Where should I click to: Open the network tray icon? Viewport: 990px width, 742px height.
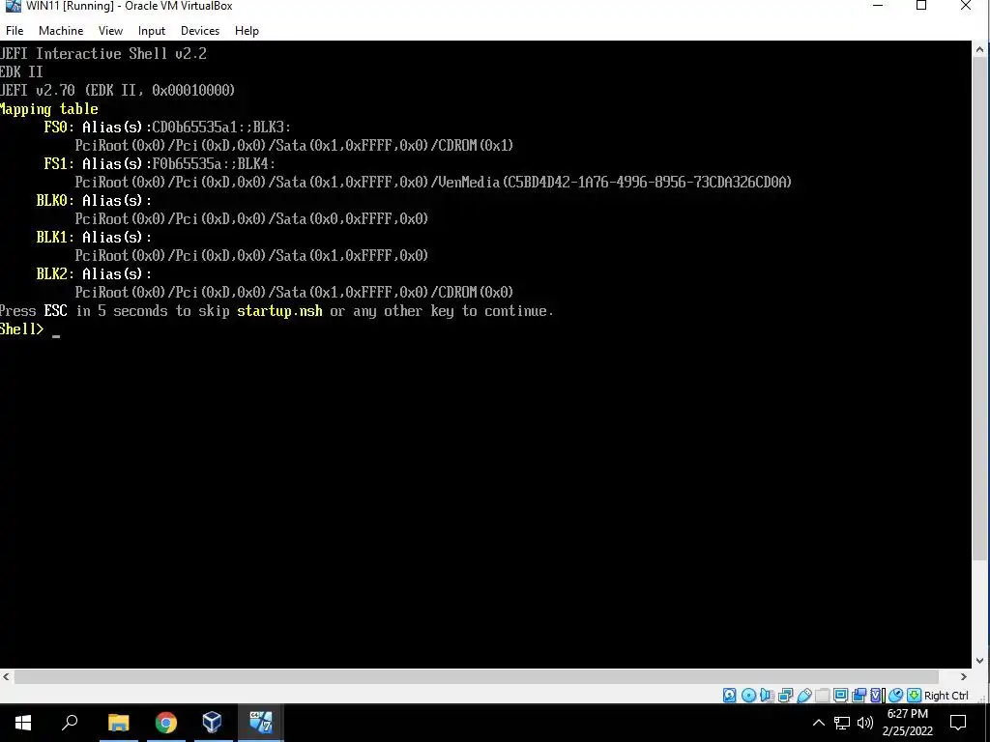pyautogui.click(x=842, y=723)
